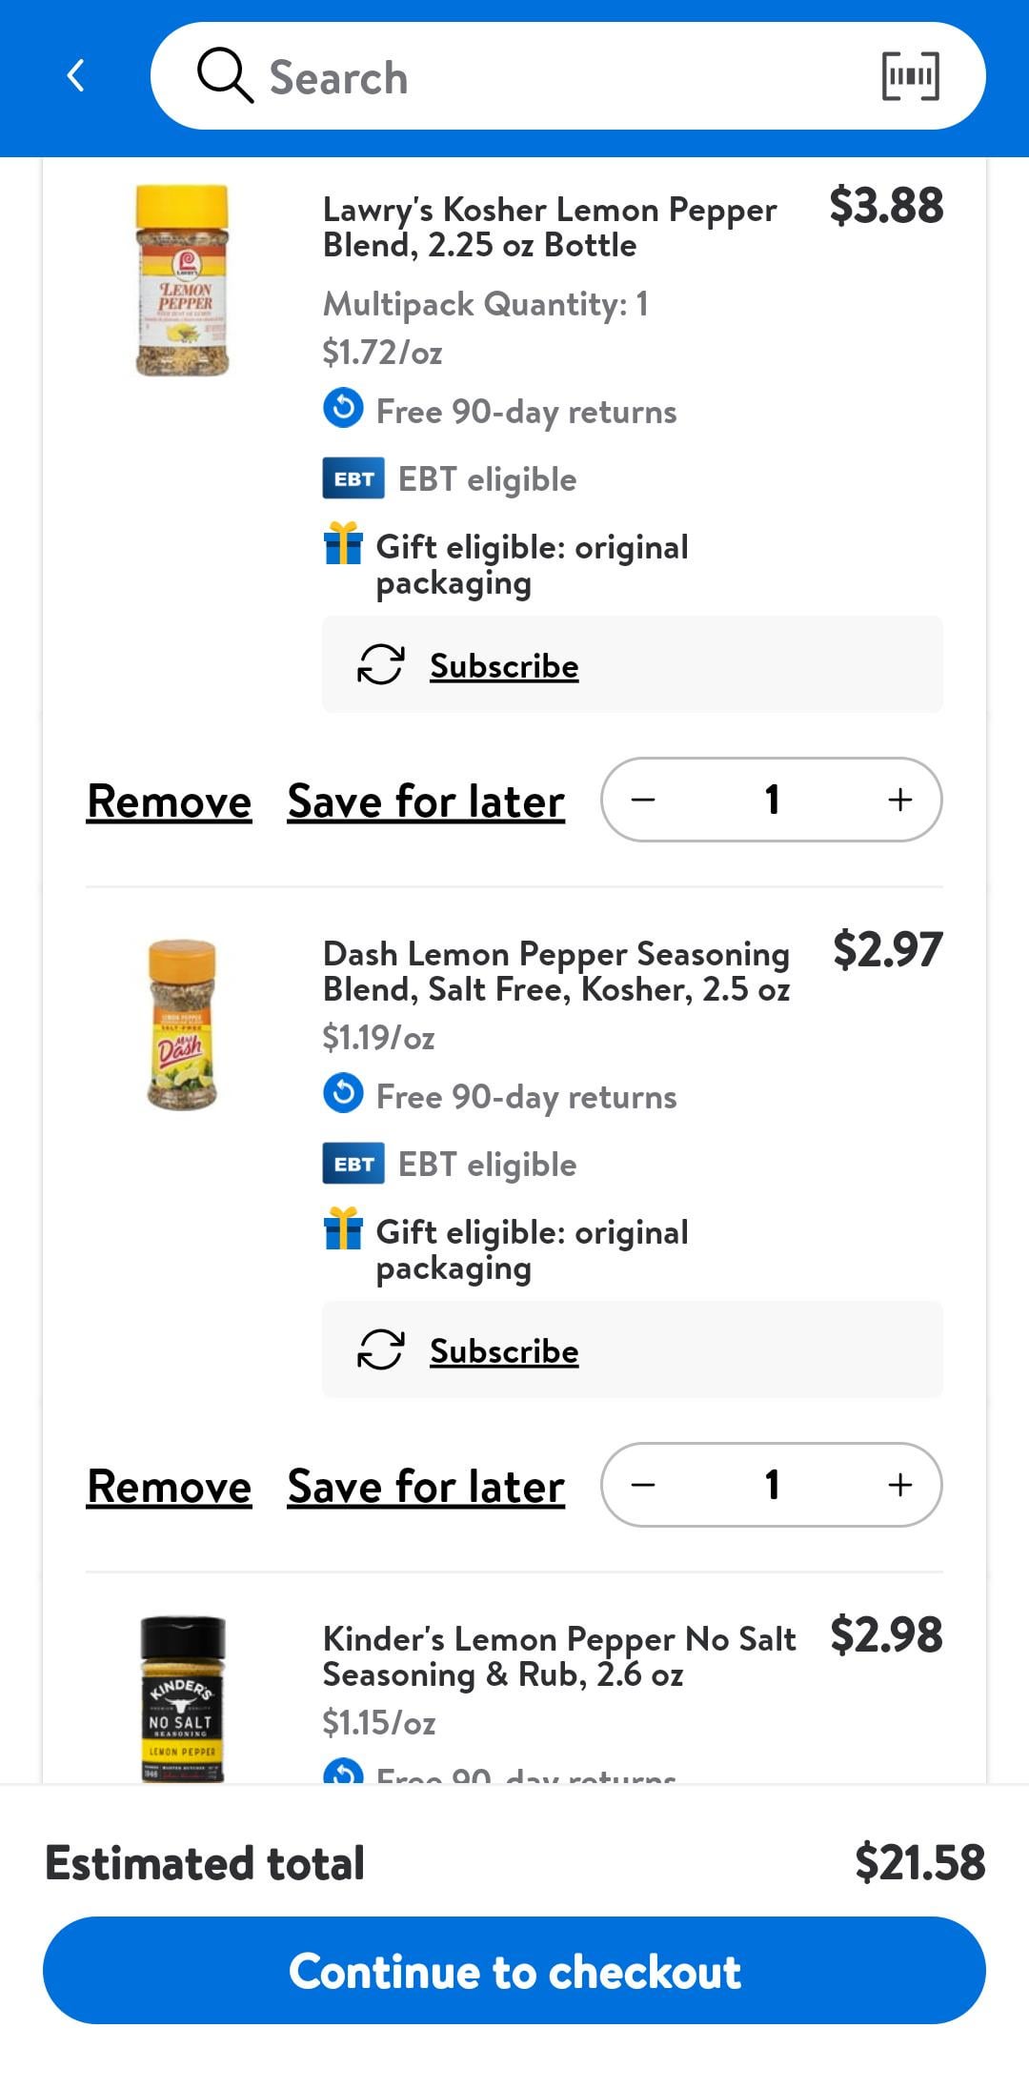Tap the back arrow icon

76,75
